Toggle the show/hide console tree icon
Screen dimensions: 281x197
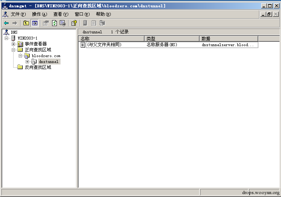coord(34,23)
